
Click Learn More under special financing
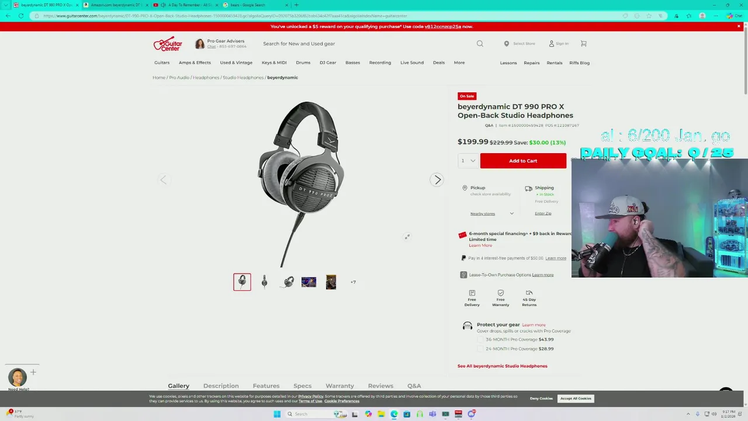click(x=480, y=246)
